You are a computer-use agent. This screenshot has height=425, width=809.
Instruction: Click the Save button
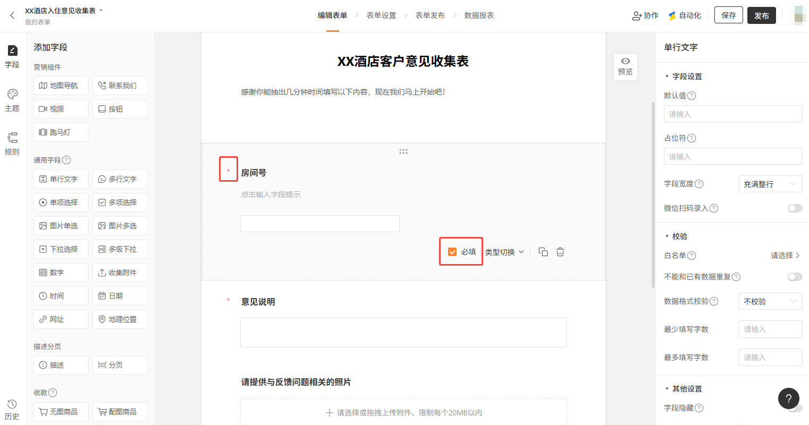pyautogui.click(x=728, y=15)
